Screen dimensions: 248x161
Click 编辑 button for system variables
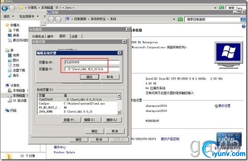click(x=92, y=120)
